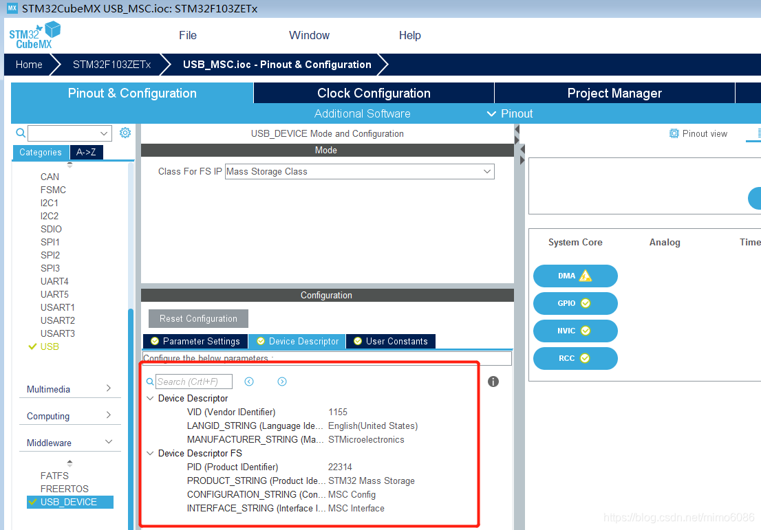
Task: Select USB in the connectivity list
Action: 50,346
